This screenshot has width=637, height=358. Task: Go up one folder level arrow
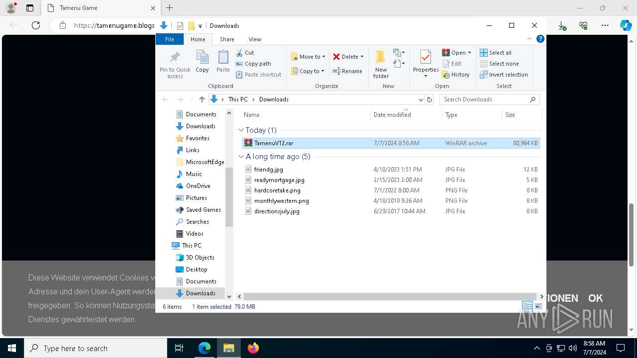[x=202, y=99]
